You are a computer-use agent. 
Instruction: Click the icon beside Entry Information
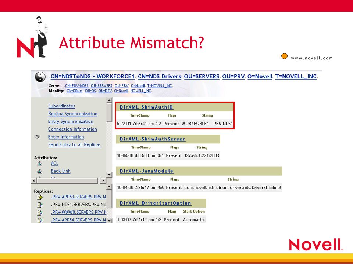(x=38, y=137)
